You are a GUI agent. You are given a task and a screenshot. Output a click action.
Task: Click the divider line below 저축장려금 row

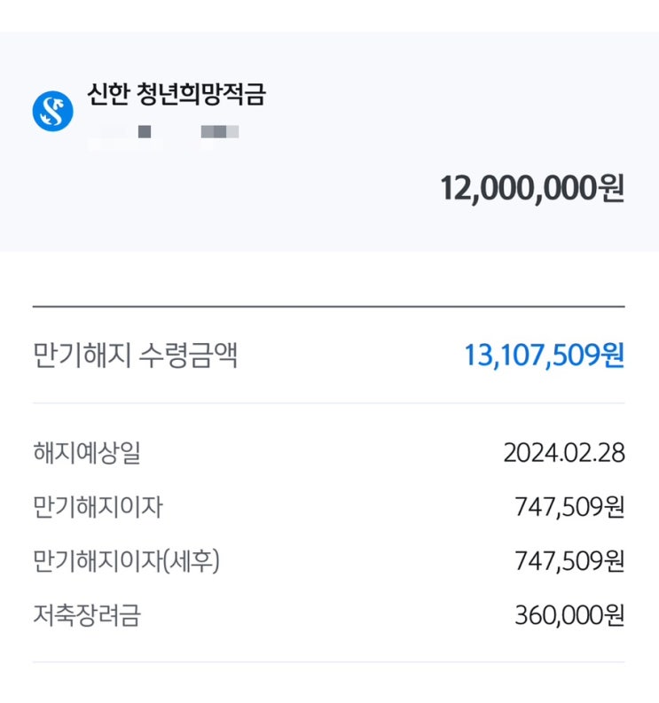[x=328, y=662]
